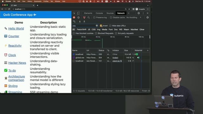This screenshot has width=203, height=114.
Task: Expand Chrome tab search chevron
Action: click(148, 5)
